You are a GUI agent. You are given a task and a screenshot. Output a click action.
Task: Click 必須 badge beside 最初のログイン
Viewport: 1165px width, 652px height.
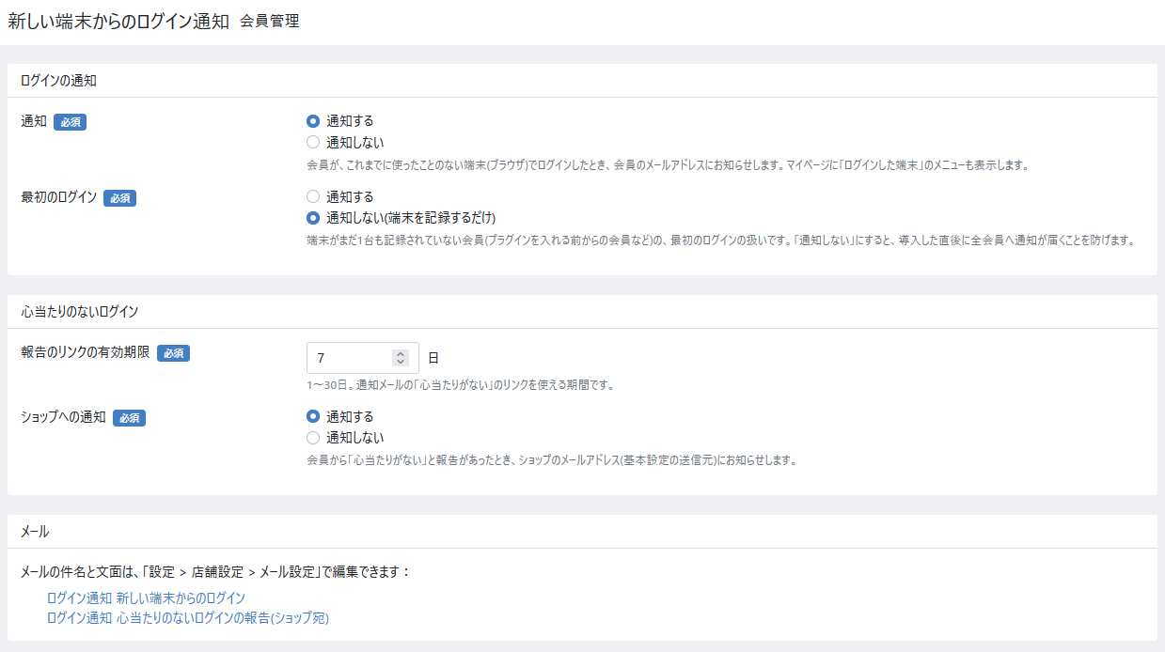[119, 198]
